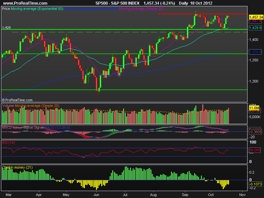
Task: Click the -20 MACD axis label
Action: click(x=252, y=137)
